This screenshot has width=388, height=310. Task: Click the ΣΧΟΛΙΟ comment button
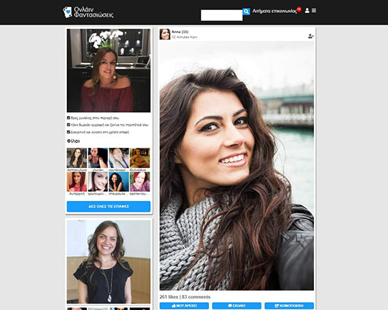coord(236,306)
